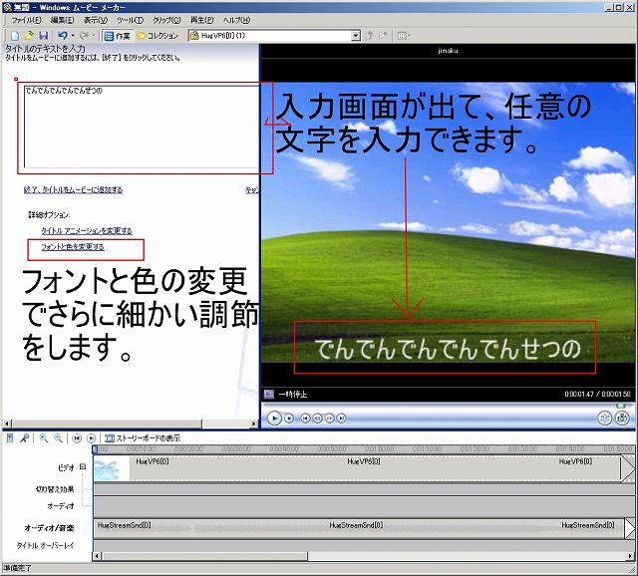This screenshot has width=638, height=576.
Task: Click フォントと色を変更する link
Action: coord(73,247)
